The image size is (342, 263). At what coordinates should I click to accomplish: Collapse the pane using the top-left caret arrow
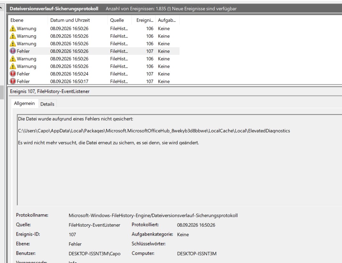[1, 8]
